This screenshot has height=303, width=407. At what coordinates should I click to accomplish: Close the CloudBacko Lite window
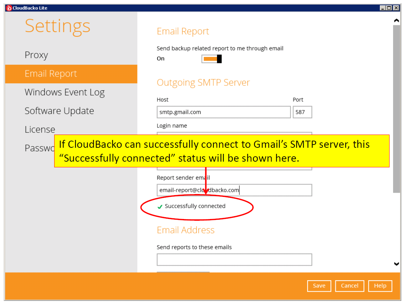click(396, 8)
